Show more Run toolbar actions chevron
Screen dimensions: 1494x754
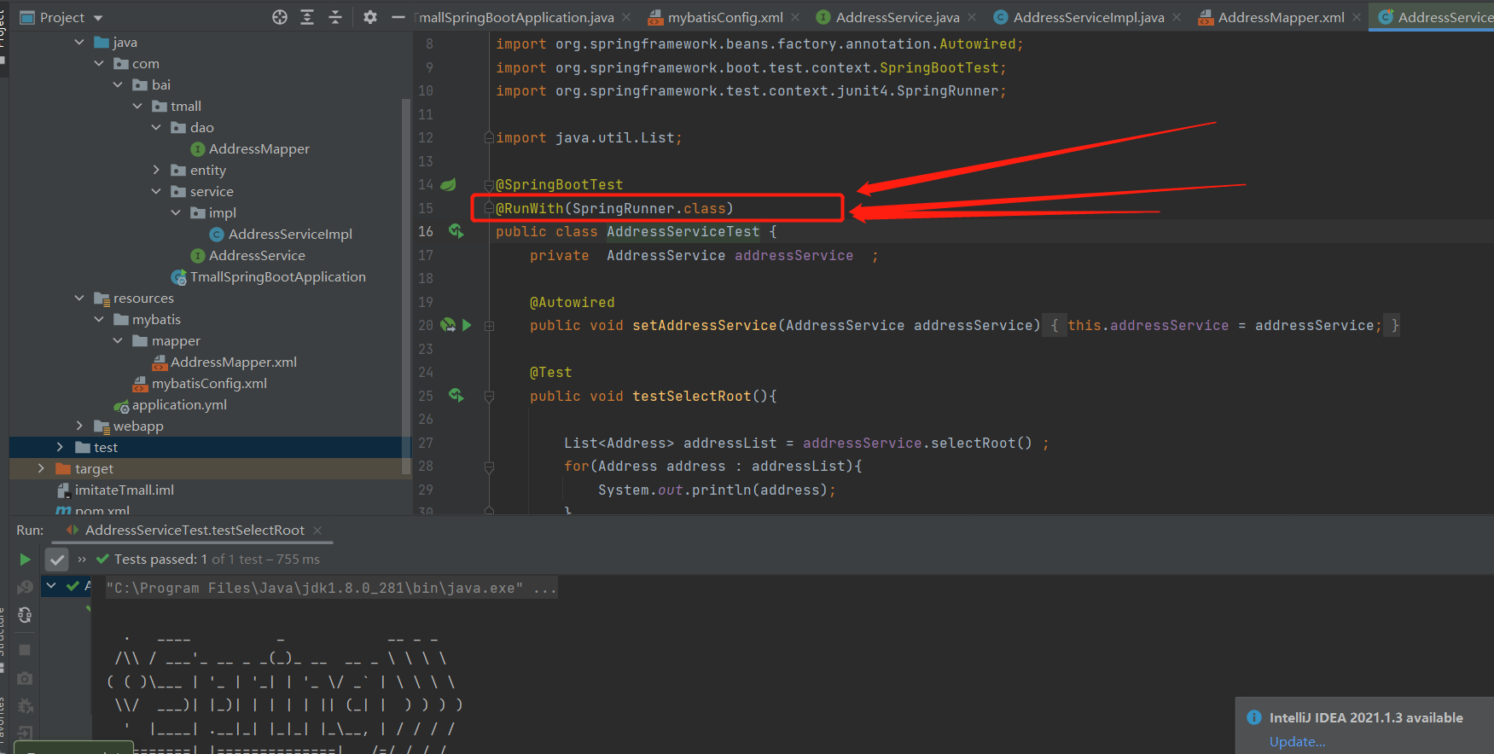pyautogui.click(x=82, y=560)
